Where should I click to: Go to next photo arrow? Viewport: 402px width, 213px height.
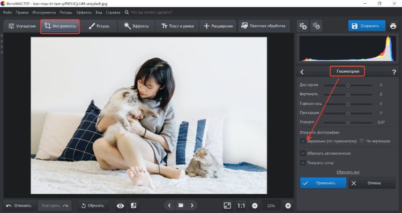192,206
